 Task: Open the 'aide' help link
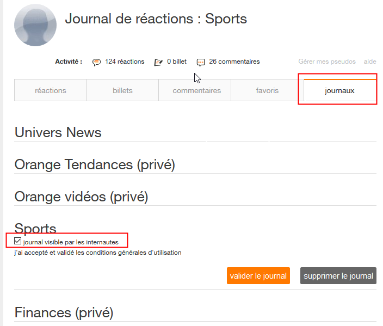click(370, 61)
